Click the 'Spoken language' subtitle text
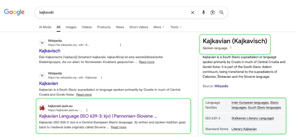296x137 pixels. click(215, 48)
